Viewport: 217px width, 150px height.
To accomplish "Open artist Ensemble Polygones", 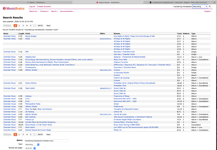I will [x=47, y=122].
